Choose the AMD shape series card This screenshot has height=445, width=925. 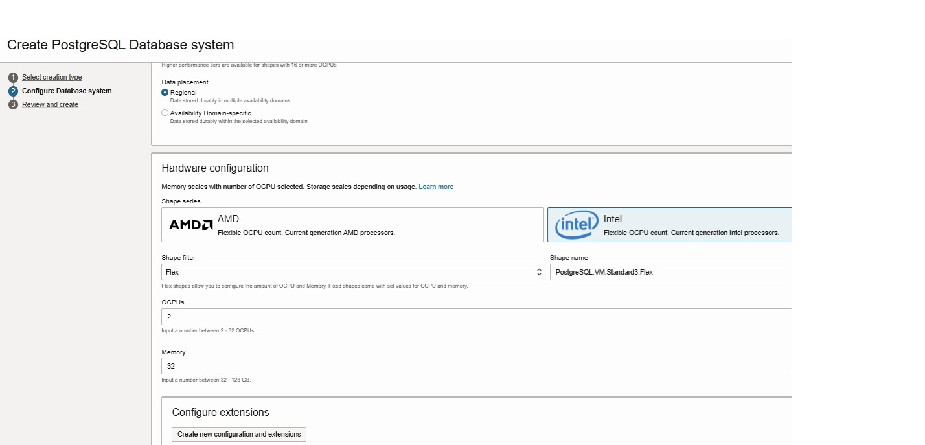coord(352,225)
